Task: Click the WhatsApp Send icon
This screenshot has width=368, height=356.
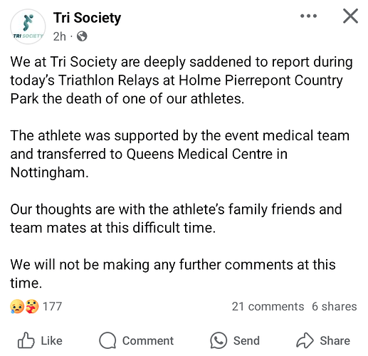Action: [x=219, y=340]
